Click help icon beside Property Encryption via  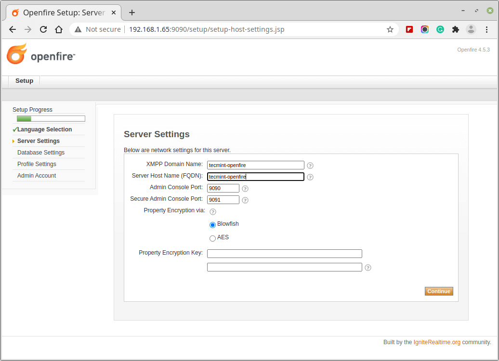(x=213, y=211)
